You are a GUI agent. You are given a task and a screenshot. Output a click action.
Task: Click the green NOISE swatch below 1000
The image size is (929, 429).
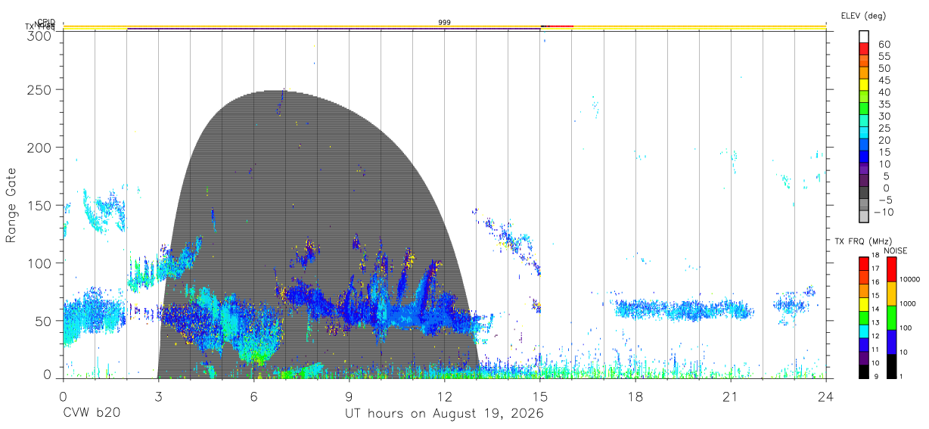point(891,317)
